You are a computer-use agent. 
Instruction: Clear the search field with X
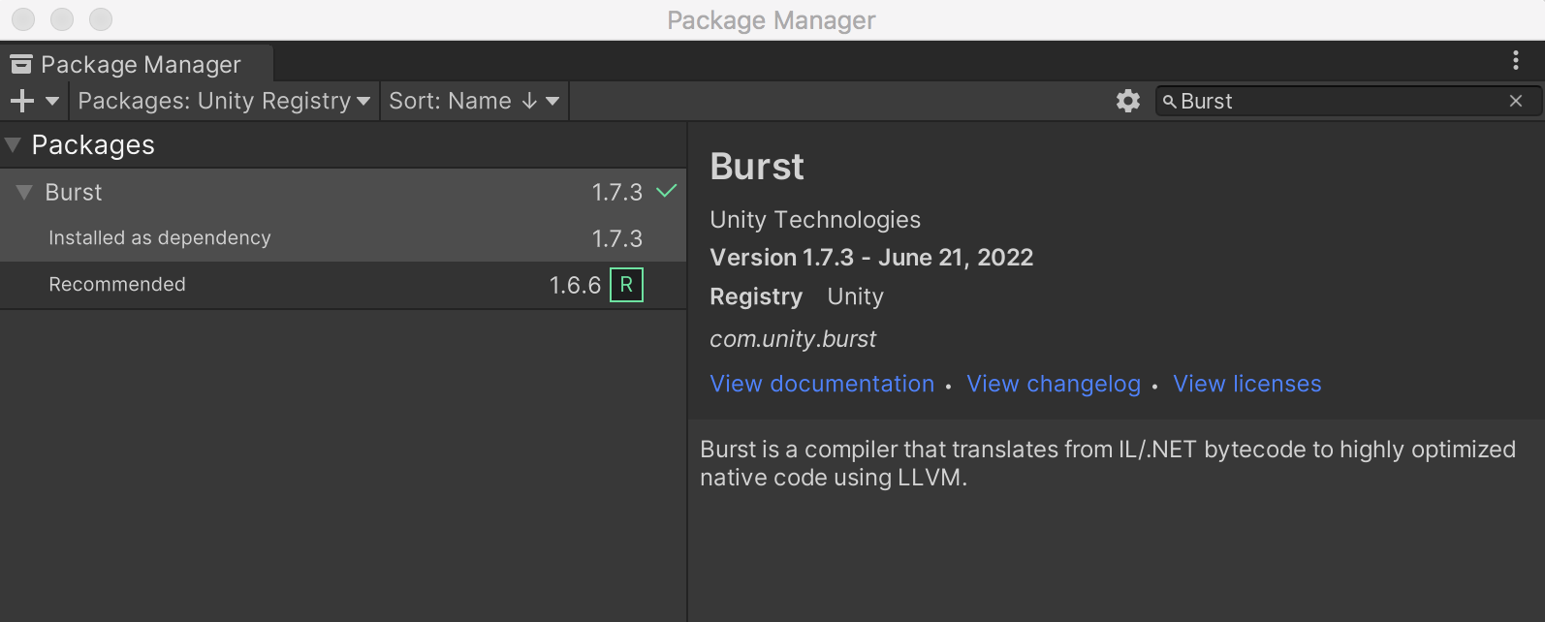1516,101
